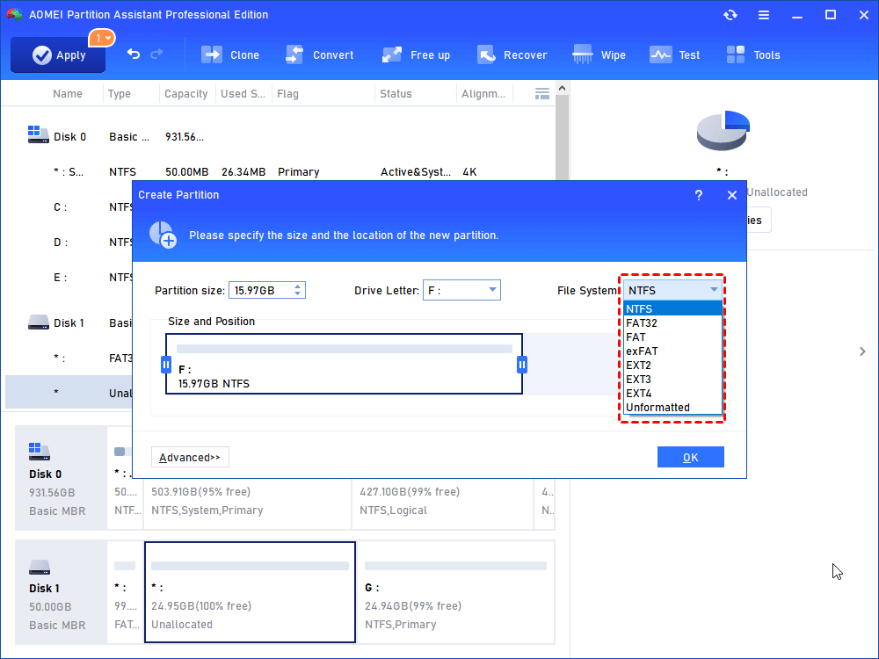Click the F: 15.97GB NTFS partition block
Image resolution: width=879 pixels, height=659 pixels.
tap(345, 365)
